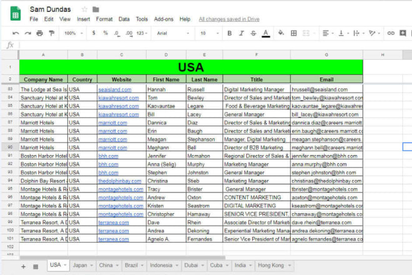Screen dimensions: 412x275
Task: Click the Move to folder icon
Action: pos(96,9)
